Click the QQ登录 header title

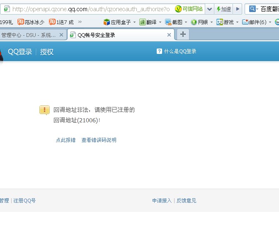point(20,52)
